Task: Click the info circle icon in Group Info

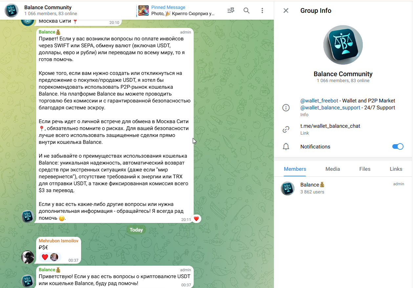Action: [x=286, y=108]
